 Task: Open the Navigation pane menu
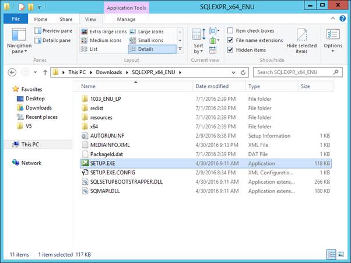click(19, 41)
